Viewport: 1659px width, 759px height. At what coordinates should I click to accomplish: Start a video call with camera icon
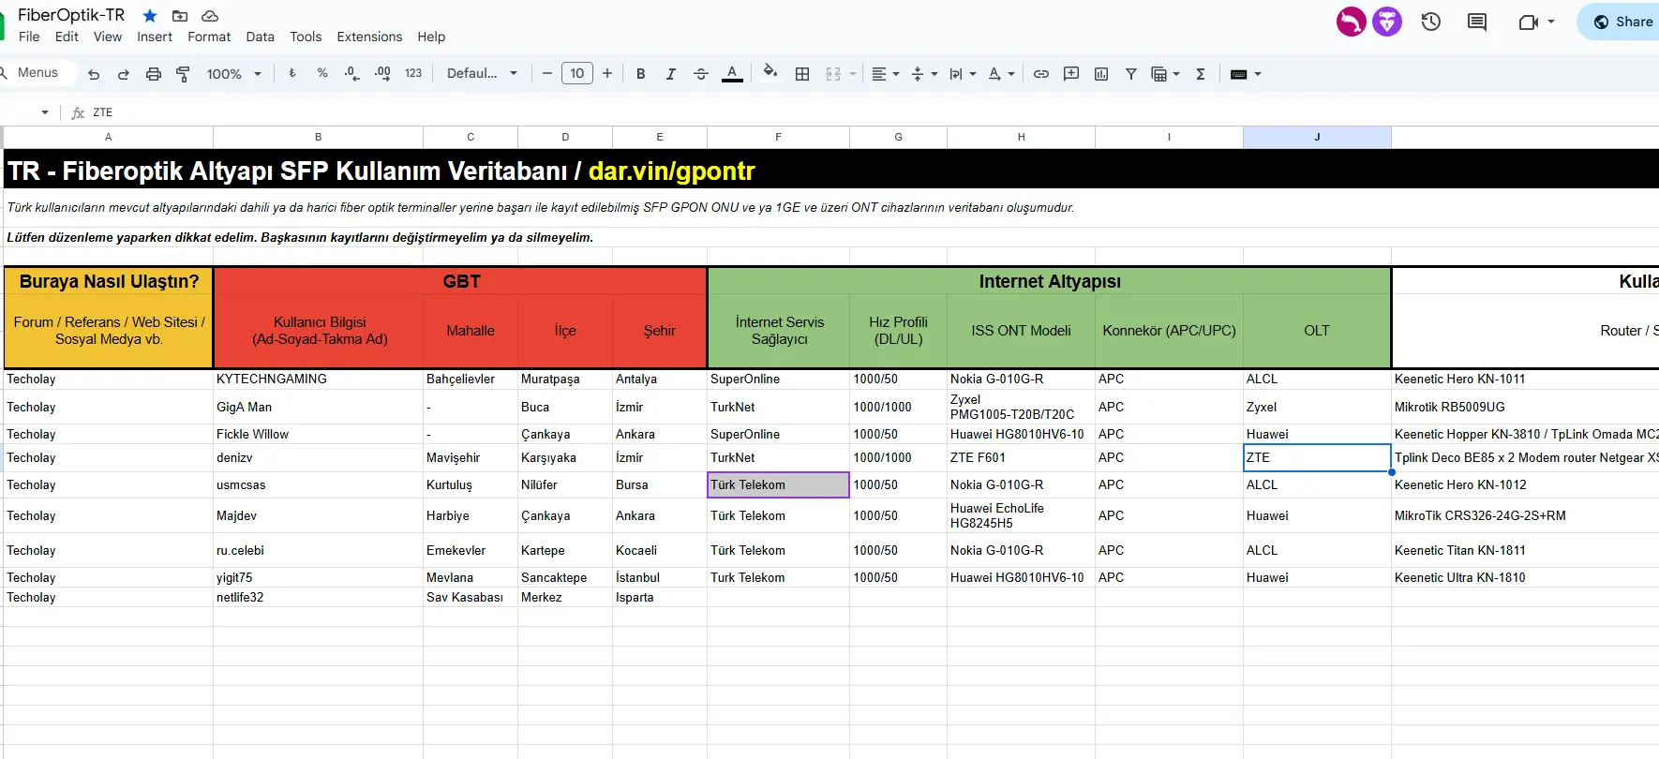pyautogui.click(x=1529, y=22)
